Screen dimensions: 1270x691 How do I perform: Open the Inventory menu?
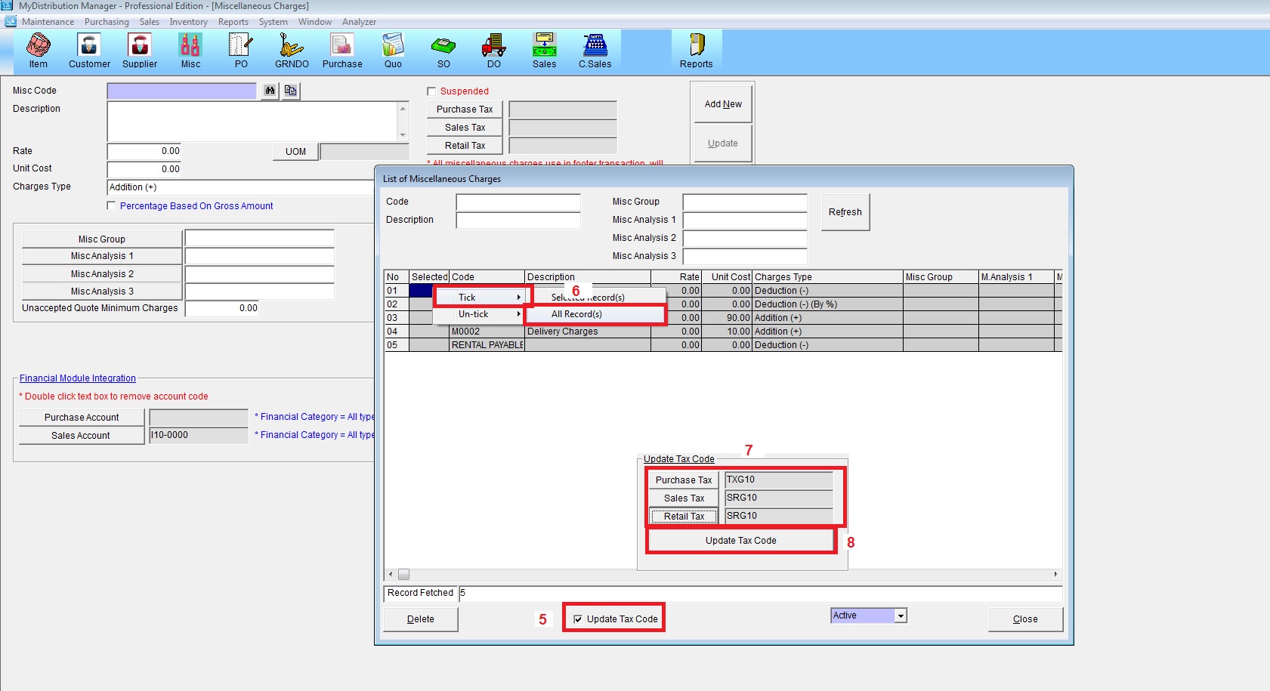(188, 22)
